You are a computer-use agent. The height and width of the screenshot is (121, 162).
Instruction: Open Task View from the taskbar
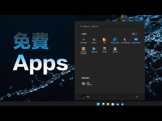(x=103, y=104)
